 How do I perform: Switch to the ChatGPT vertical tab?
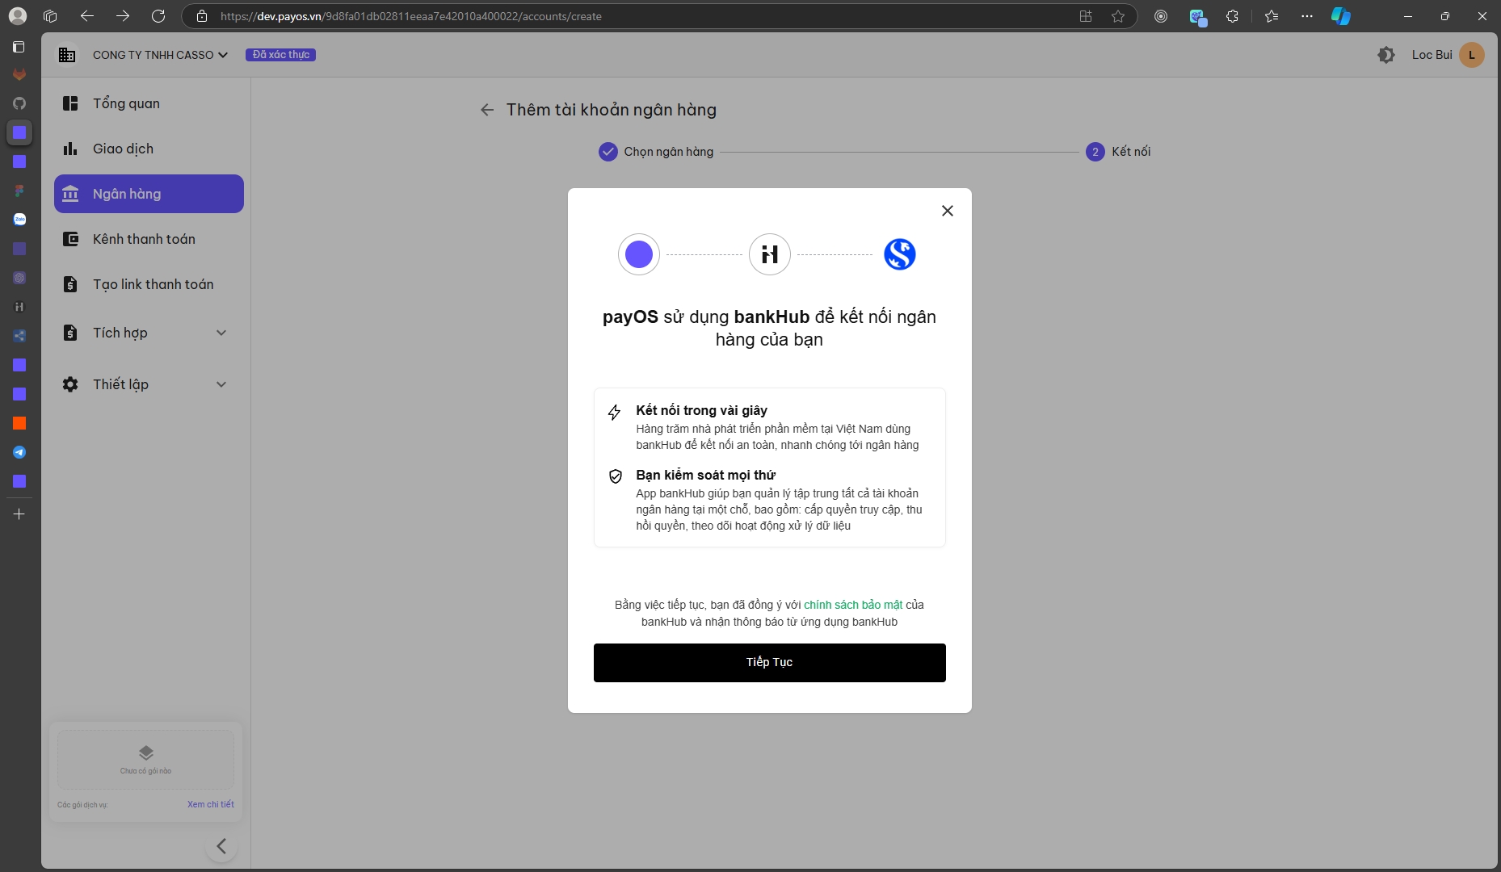point(19,278)
